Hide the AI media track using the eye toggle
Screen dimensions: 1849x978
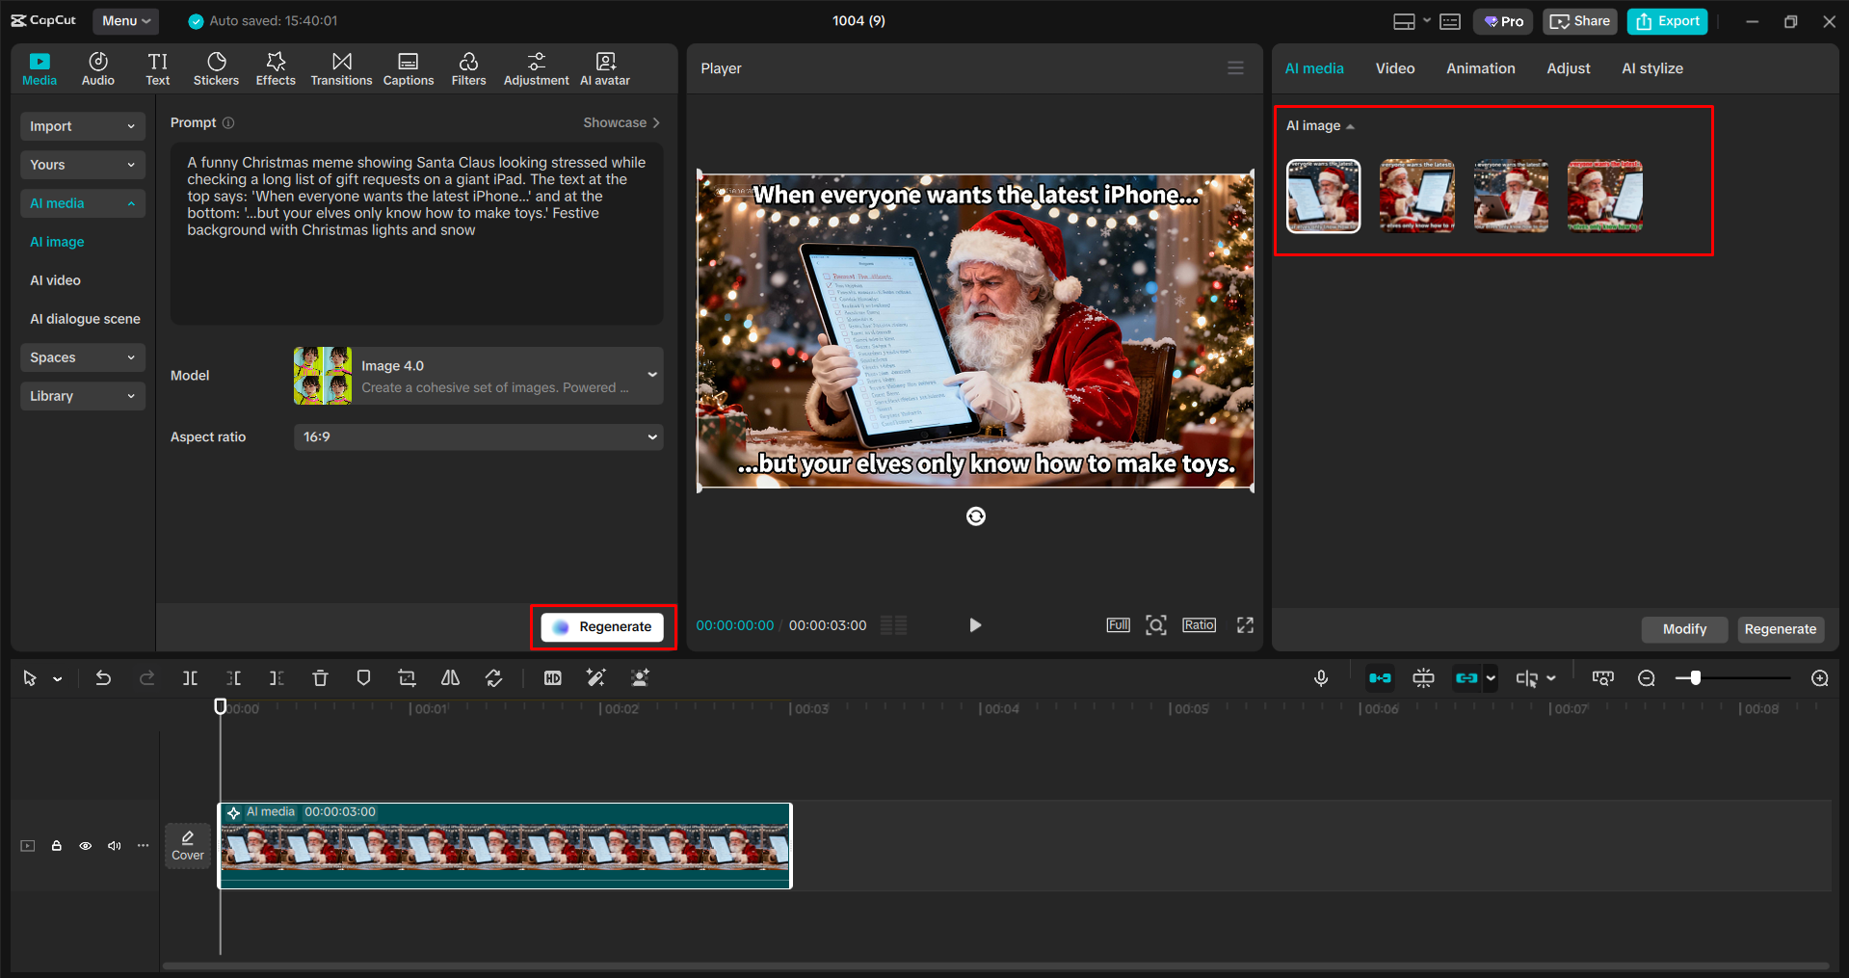(85, 845)
